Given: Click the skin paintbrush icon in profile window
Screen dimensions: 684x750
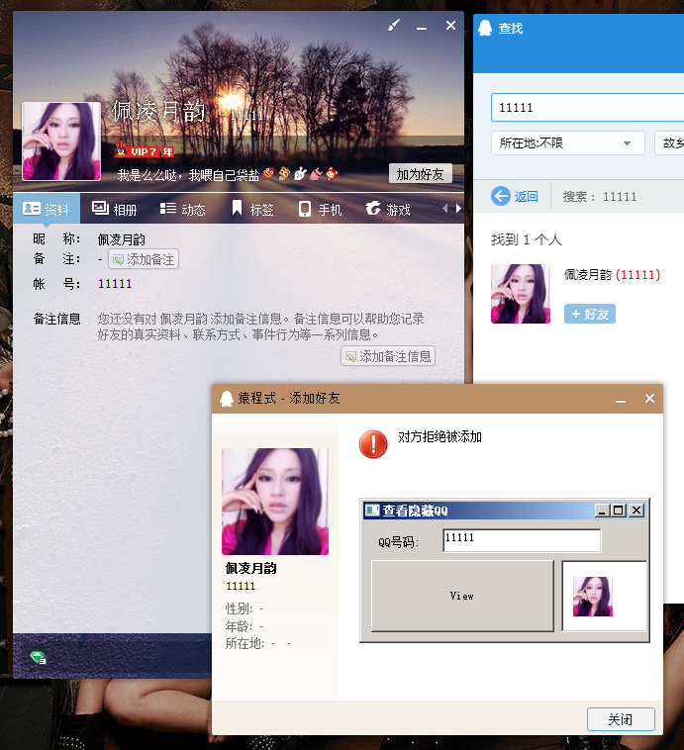Looking at the screenshot, I should [393, 25].
